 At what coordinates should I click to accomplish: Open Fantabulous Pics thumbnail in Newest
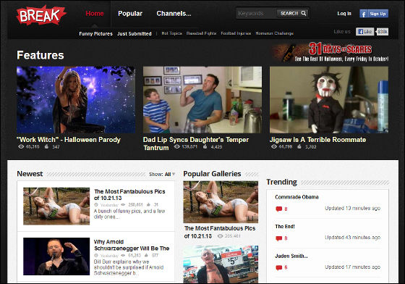(x=56, y=206)
